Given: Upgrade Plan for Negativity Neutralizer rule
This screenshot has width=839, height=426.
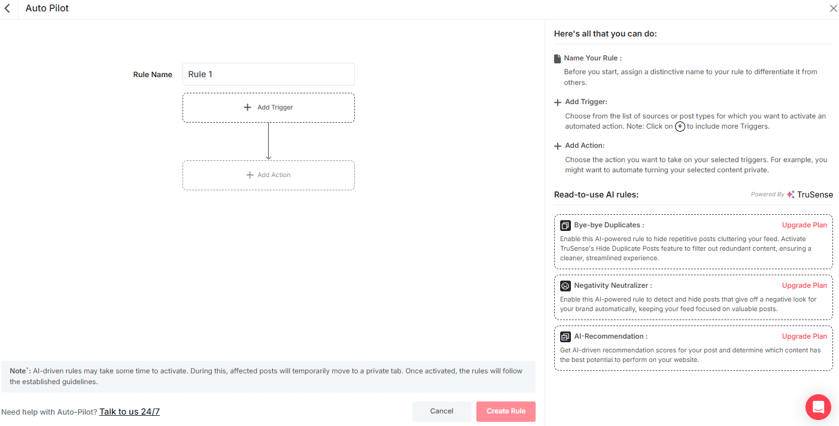Looking at the screenshot, I should [x=804, y=285].
